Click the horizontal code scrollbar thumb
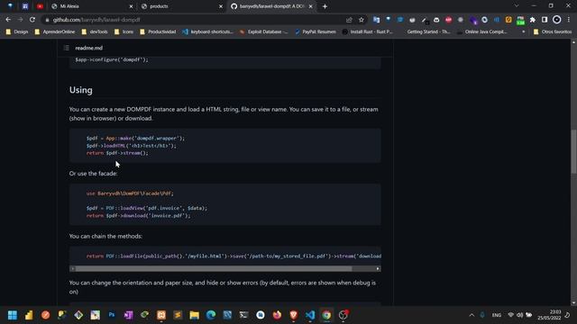This screenshot has width=577, height=324. coord(214,268)
